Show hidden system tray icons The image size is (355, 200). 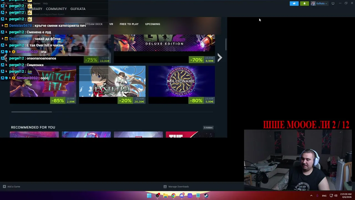[x=311, y=196]
